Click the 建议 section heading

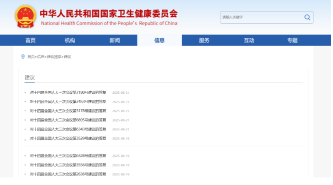click(x=29, y=78)
